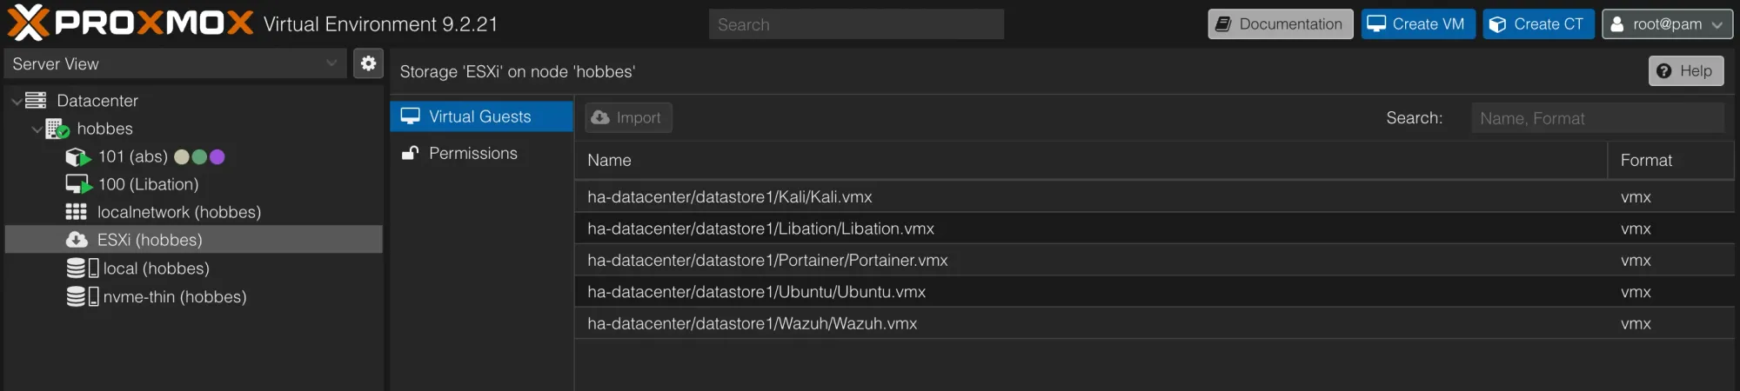This screenshot has width=1740, height=391.
Task: Open the tree settings gear icon
Action: coord(369,63)
